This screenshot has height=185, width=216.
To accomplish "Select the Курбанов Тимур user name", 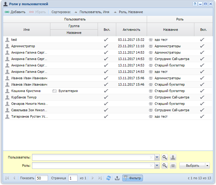I will point(24,97).
